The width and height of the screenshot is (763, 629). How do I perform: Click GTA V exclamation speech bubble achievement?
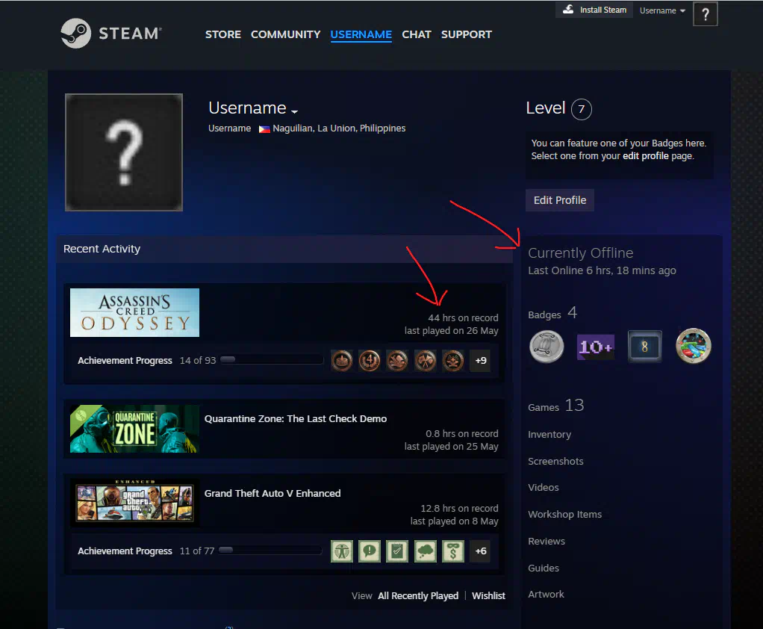coord(370,551)
